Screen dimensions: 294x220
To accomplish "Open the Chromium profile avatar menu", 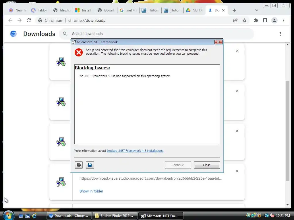I will pos(274,20).
